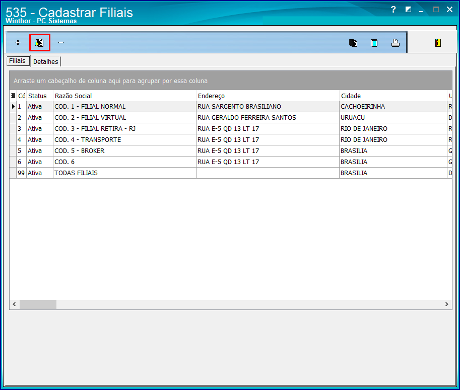This screenshot has width=460, height=390.
Task: Click RIO DE JANEIRO city in row 3
Action: click(393, 129)
